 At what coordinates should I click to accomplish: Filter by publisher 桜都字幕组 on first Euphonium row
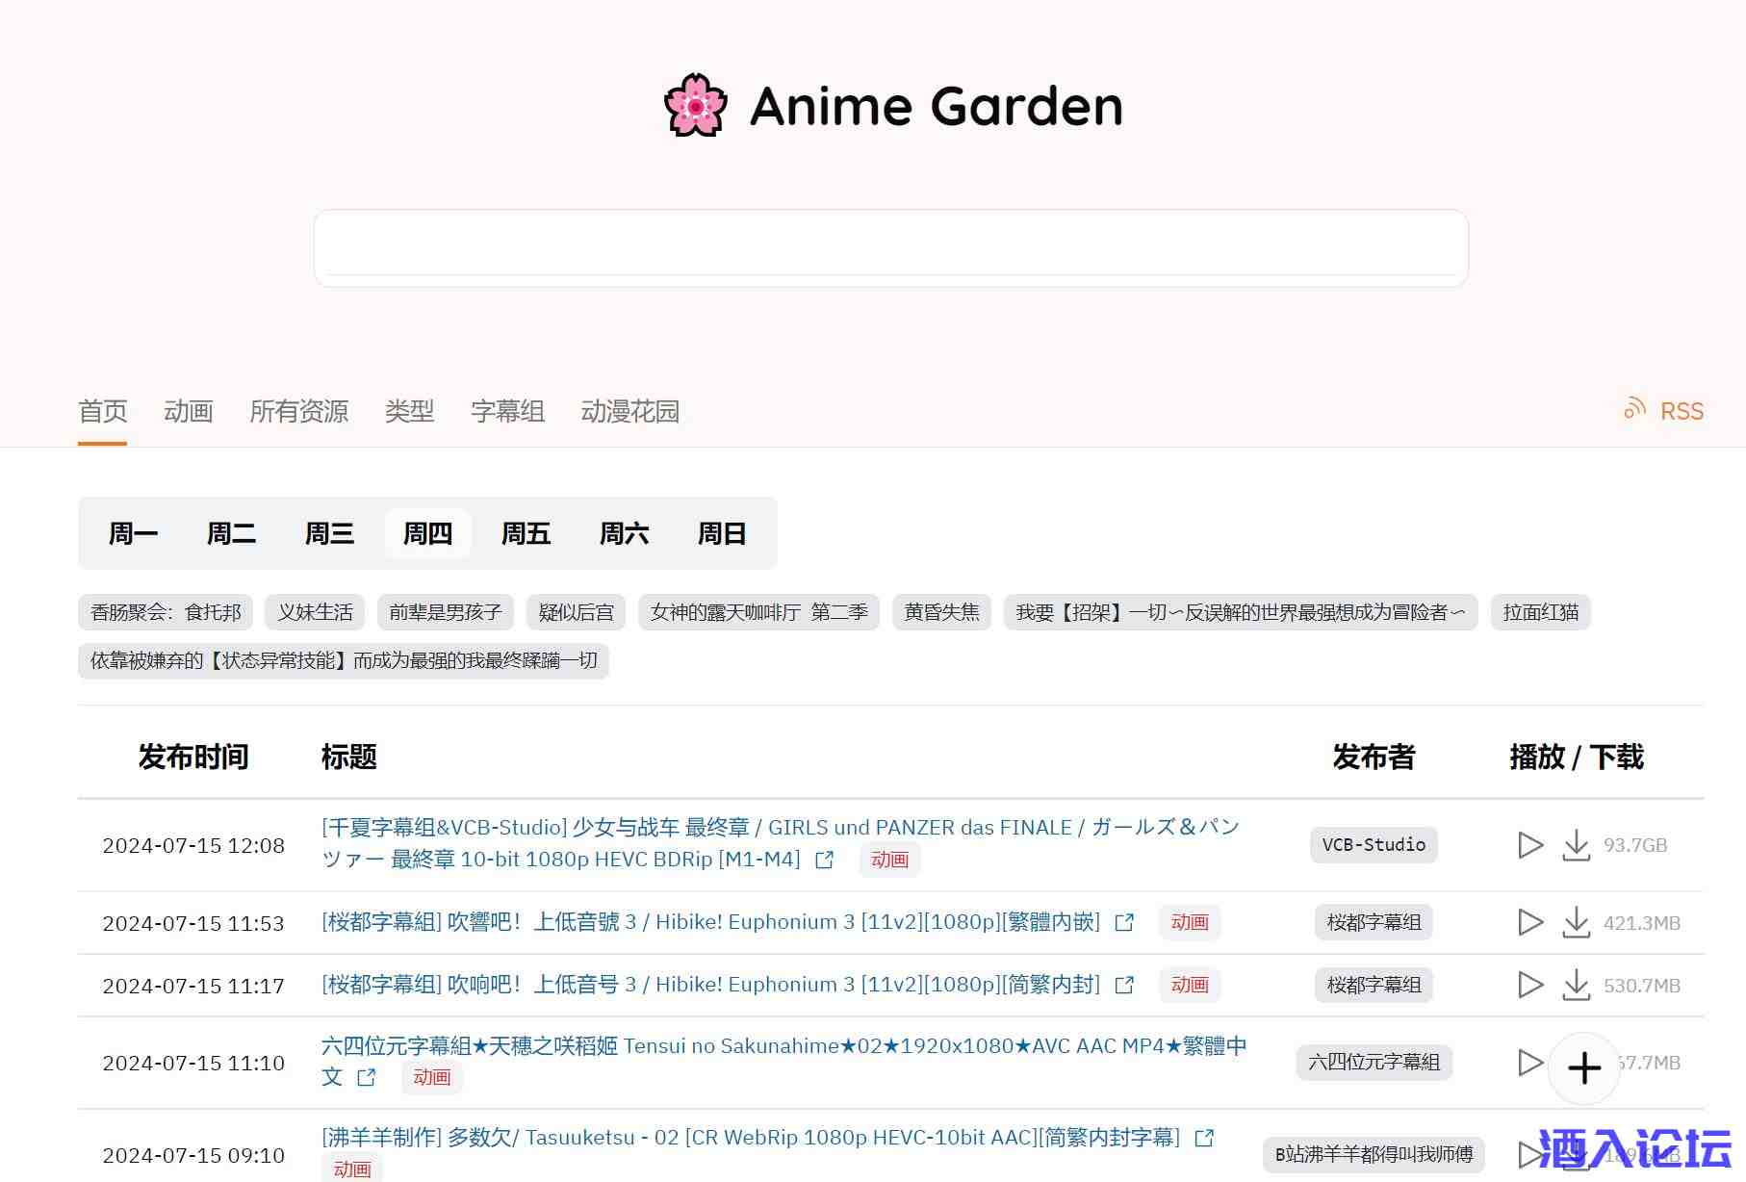[1374, 922]
